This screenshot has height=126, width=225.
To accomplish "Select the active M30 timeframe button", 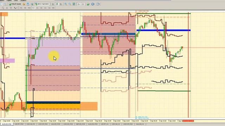I will click(x=33, y=8).
